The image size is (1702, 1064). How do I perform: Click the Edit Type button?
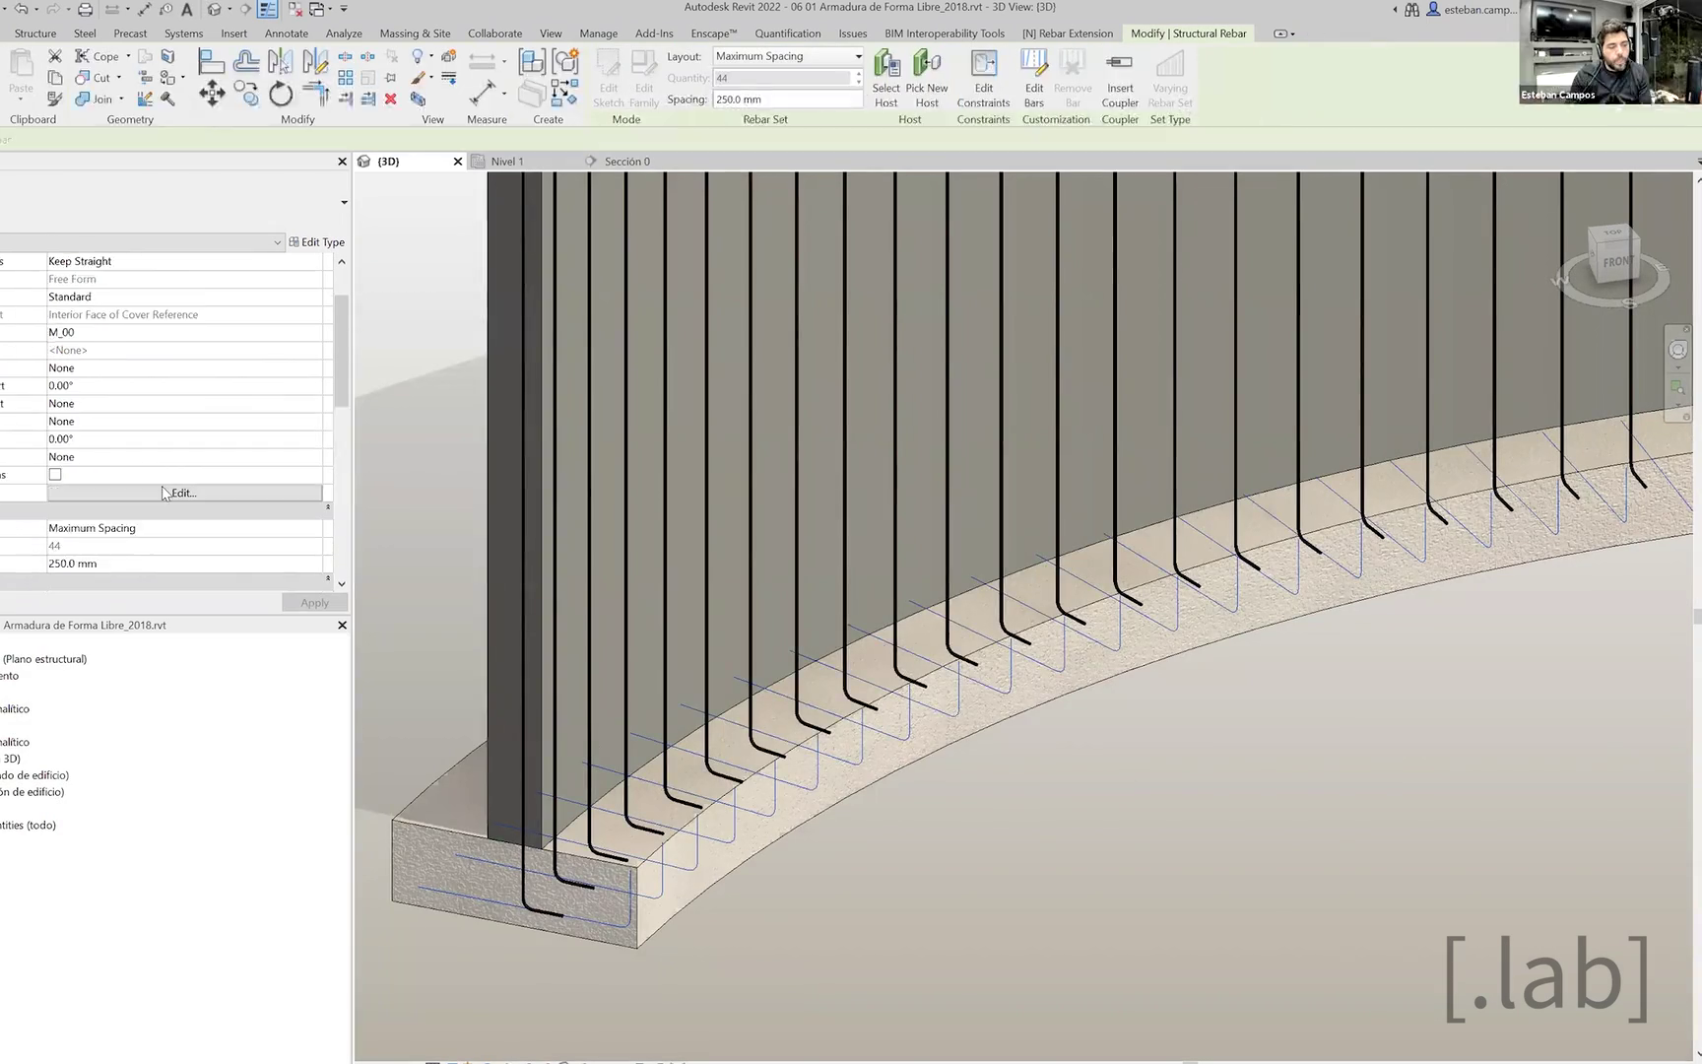click(316, 242)
